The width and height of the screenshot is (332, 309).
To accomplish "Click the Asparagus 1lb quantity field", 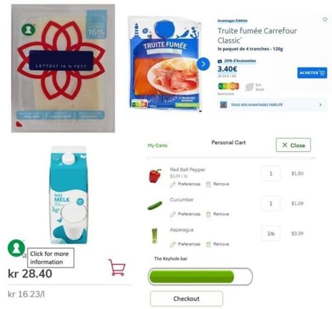I will point(270,234).
